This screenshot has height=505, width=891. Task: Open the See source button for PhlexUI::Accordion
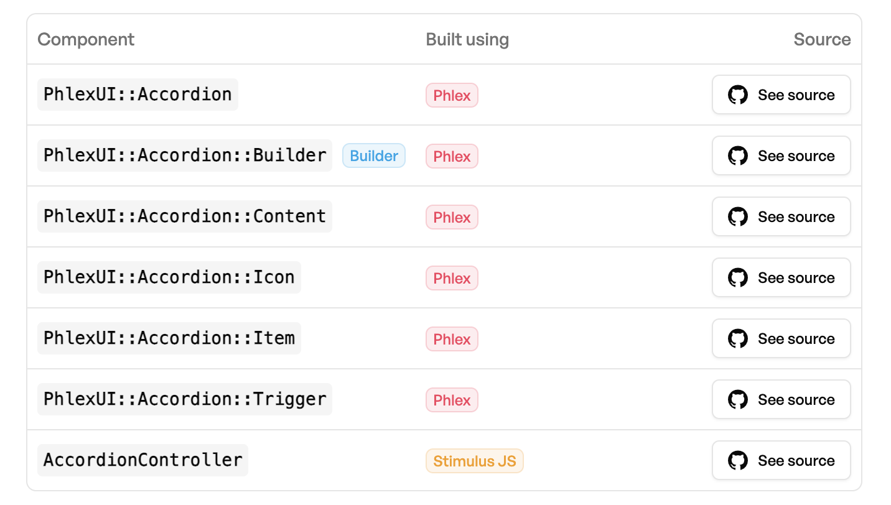pyautogui.click(x=781, y=95)
